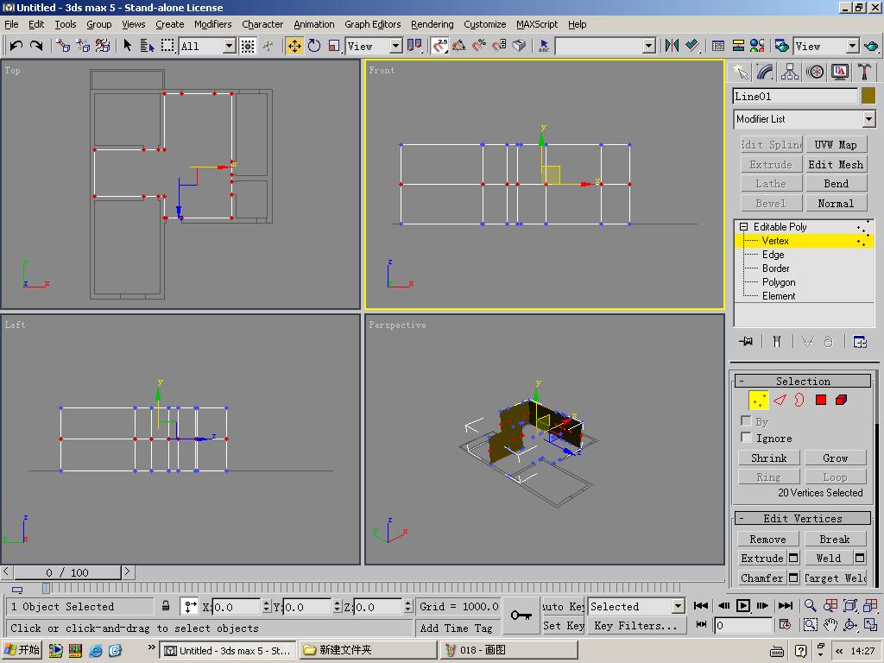Open the Modifiers menu
The width and height of the screenshot is (884, 663).
212,24
